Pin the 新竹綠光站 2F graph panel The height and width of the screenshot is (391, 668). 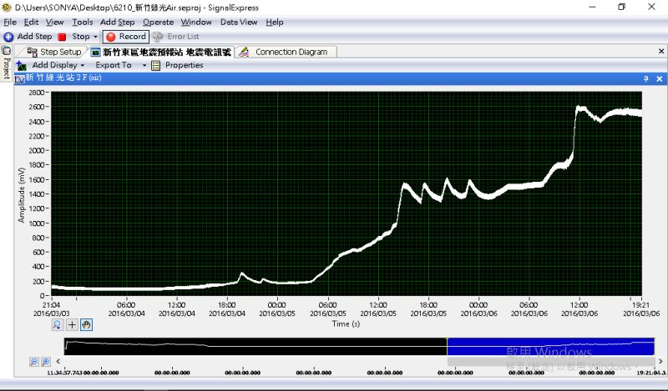point(646,78)
